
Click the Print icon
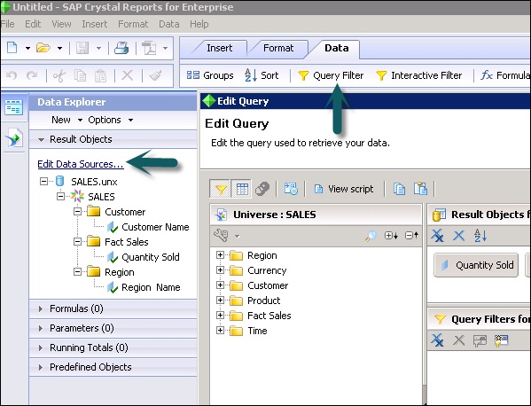click(121, 48)
